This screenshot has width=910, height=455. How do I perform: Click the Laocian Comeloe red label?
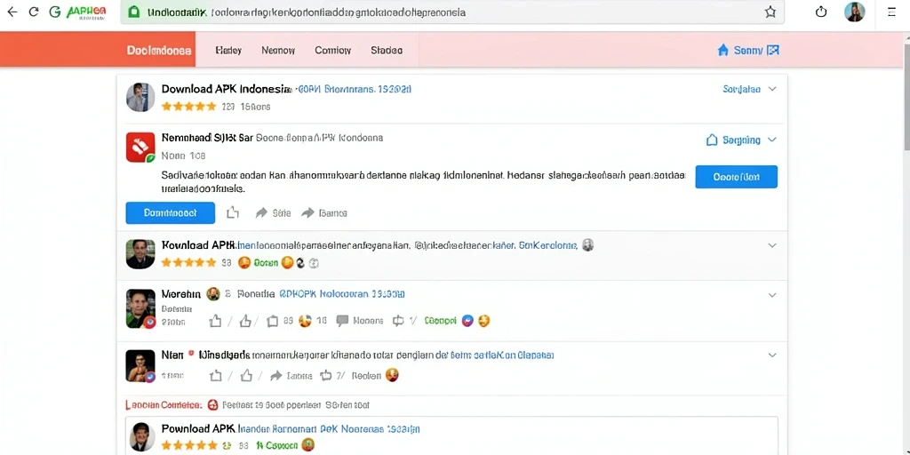pyautogui.click(x=164, y=405)
